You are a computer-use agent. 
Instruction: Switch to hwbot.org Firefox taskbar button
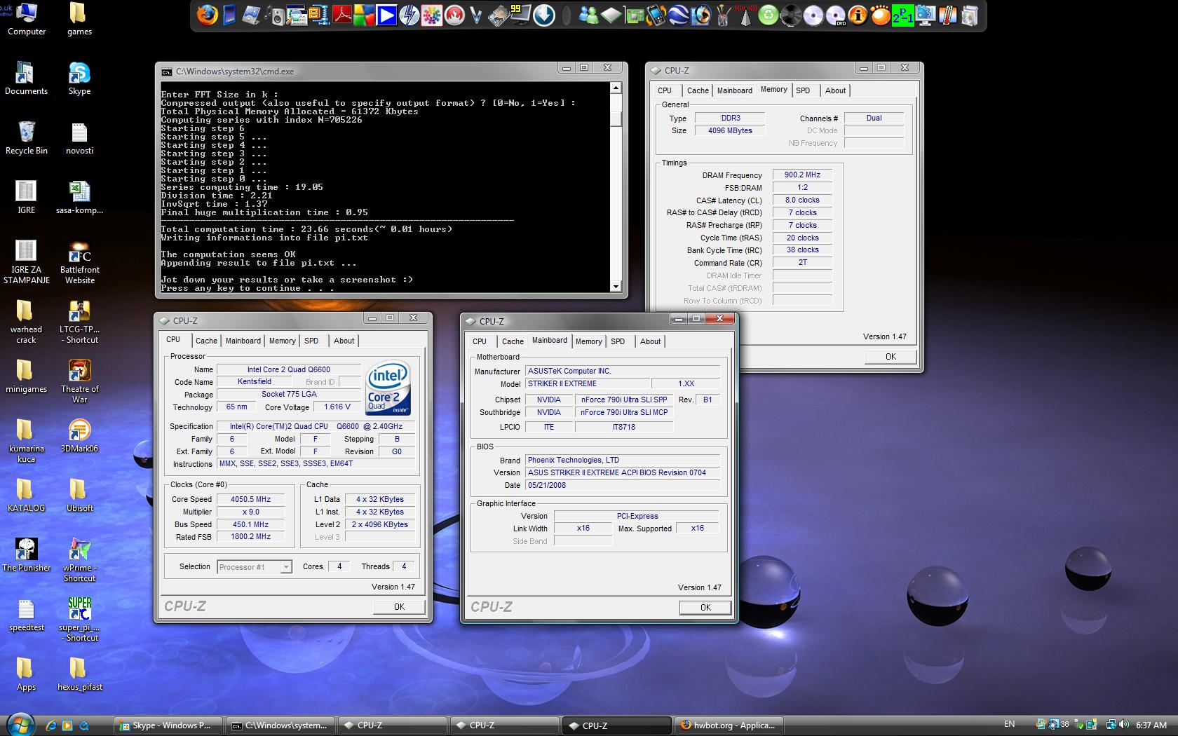[729, 725]
